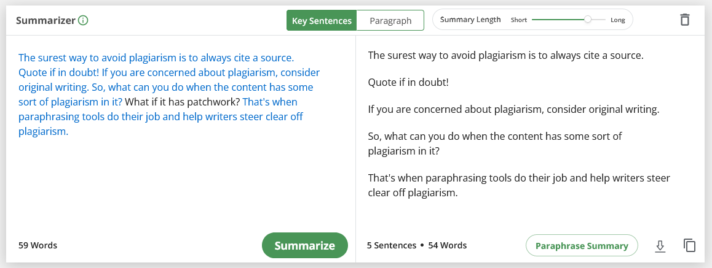Download the summary with the arrow icon
Image resolution: width=712 pixels, height=268 pixels.
click(x=660, y=246)
